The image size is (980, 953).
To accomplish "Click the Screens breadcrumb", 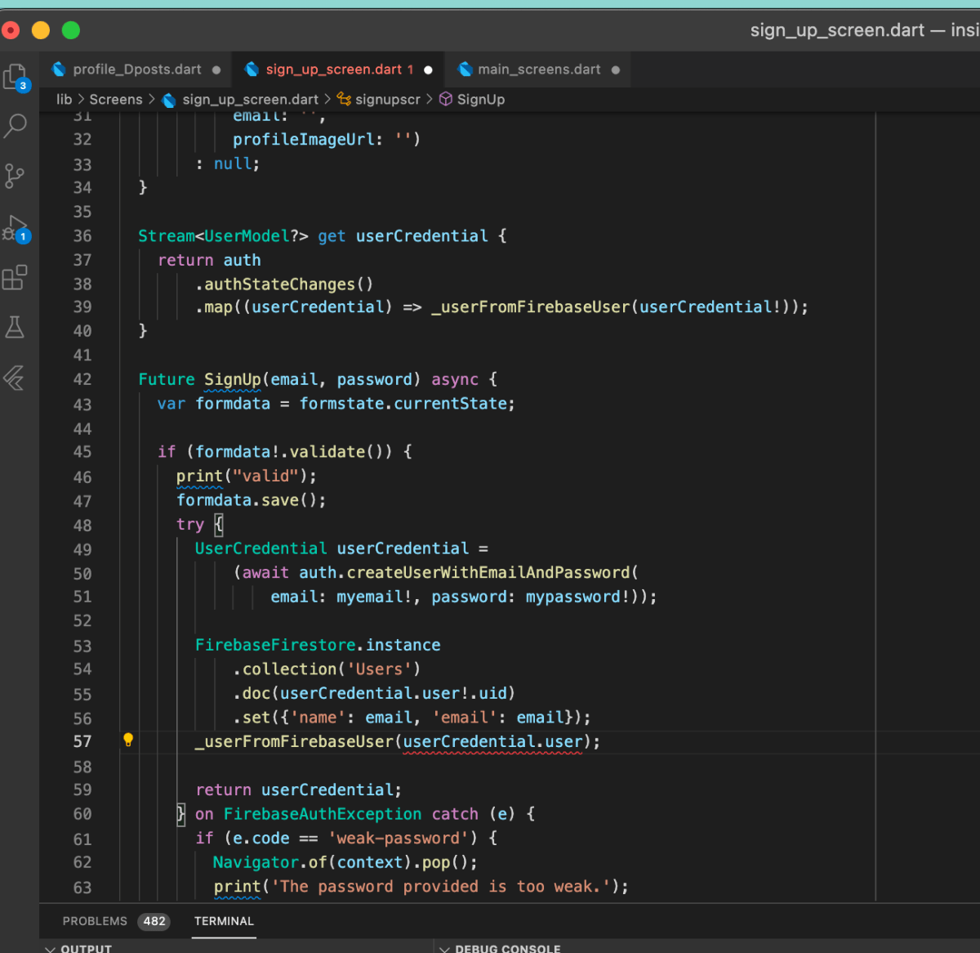I will click(x=116, y=99).
